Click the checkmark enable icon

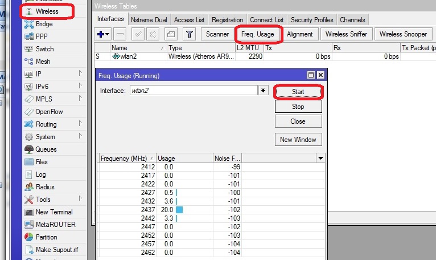click(138, 34)
